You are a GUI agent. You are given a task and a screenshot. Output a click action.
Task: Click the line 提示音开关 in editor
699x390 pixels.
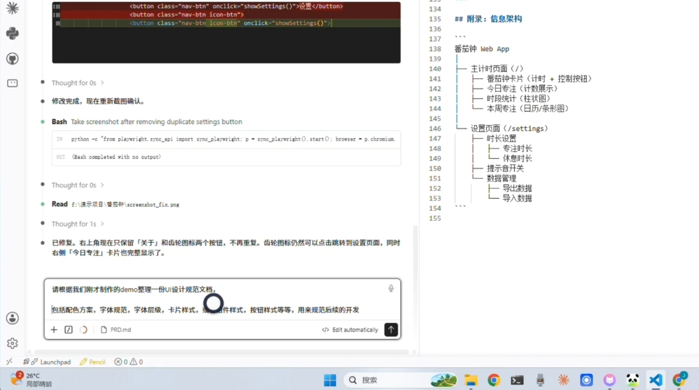505,169
